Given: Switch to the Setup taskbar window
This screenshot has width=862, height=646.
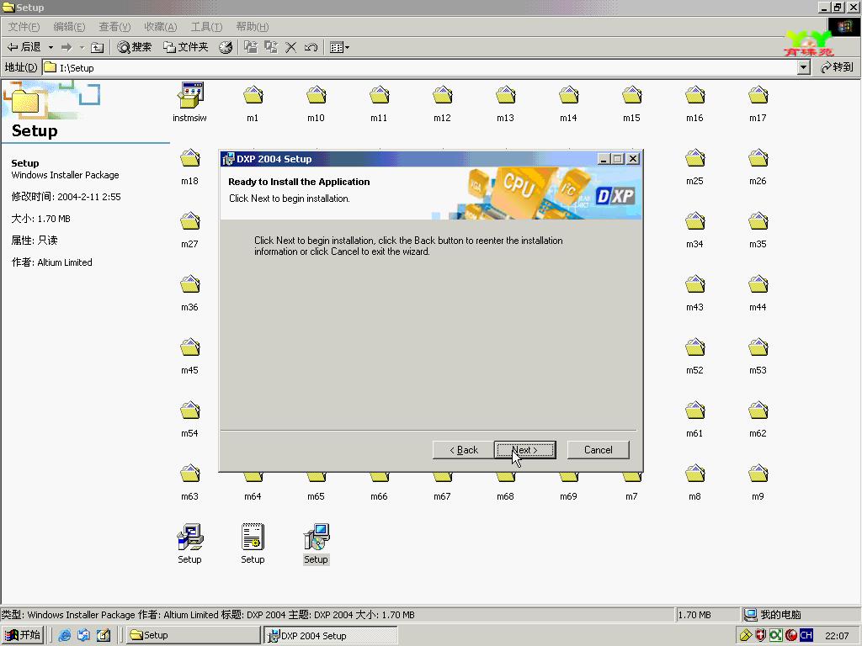Looking at the screenshot, I should tap(193, 635).
